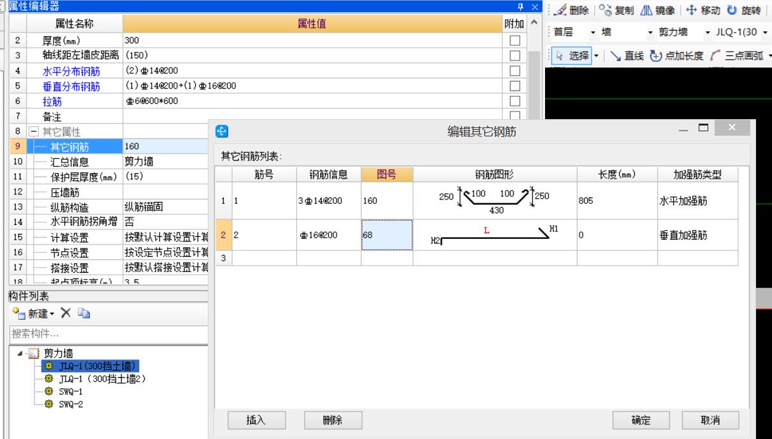The image size is (772, 439).
Task: Select SWQ-2 in component tree
Action: 72,405
